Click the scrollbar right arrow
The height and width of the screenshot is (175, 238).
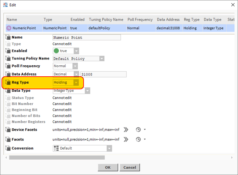click(x=232, y=157)
